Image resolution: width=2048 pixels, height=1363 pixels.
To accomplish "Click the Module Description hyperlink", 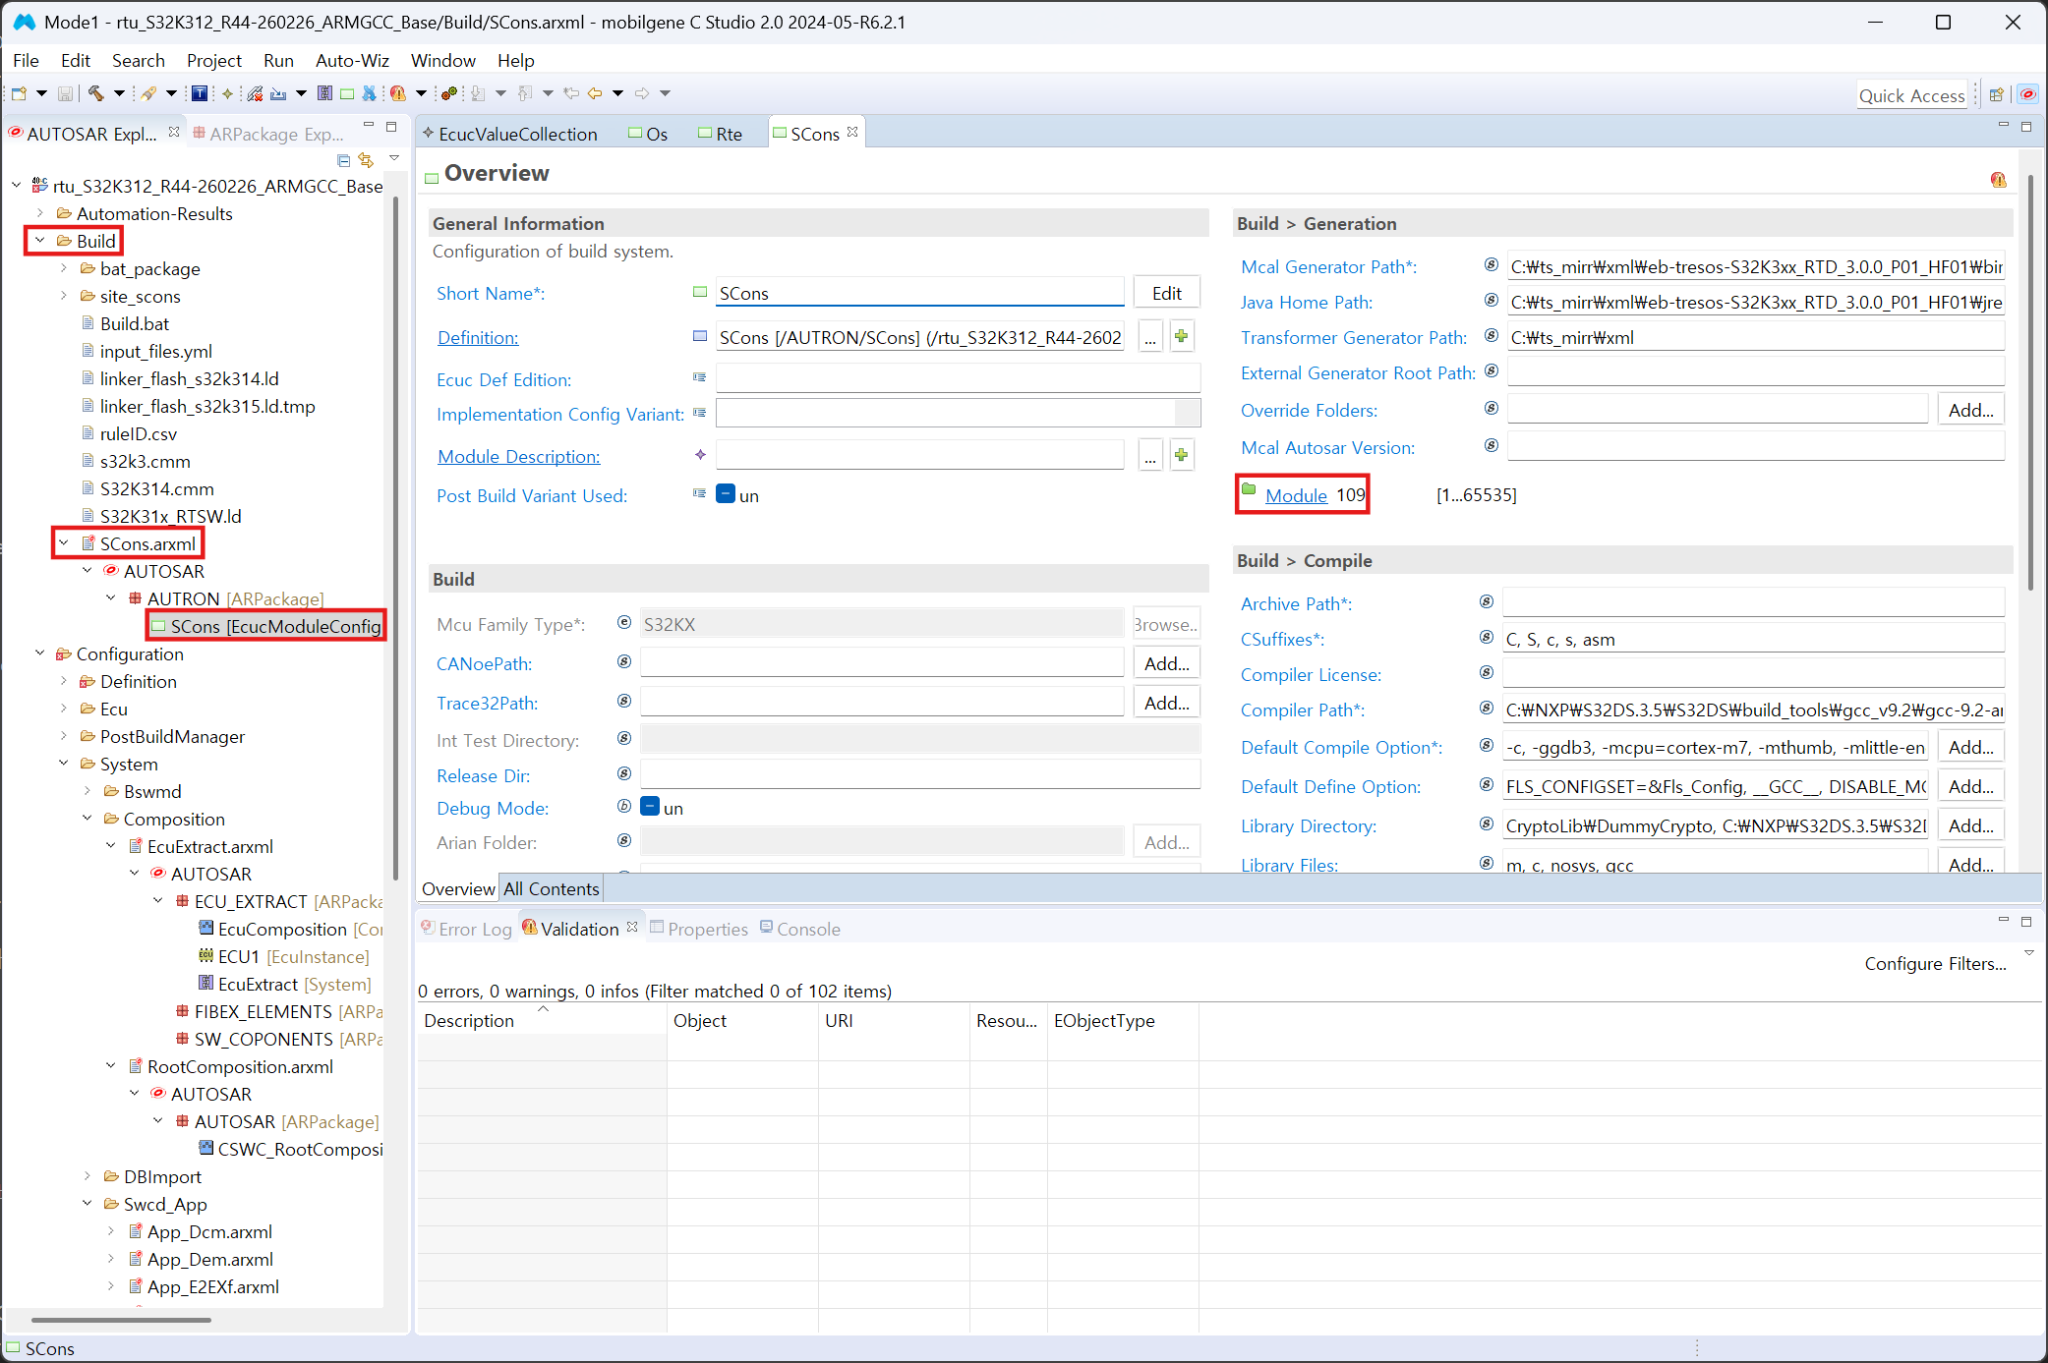I will tap(518, 456).
